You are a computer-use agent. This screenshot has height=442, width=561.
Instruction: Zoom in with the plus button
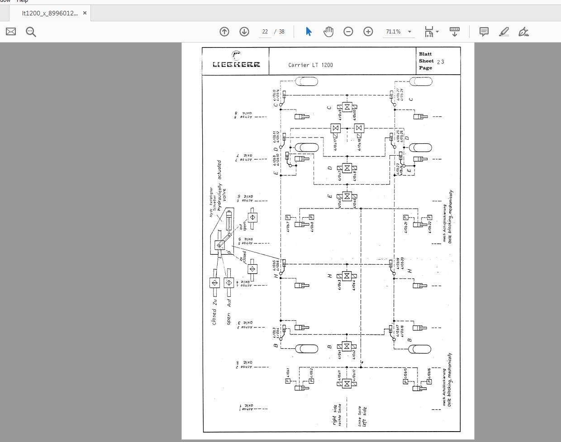point(368,32)
